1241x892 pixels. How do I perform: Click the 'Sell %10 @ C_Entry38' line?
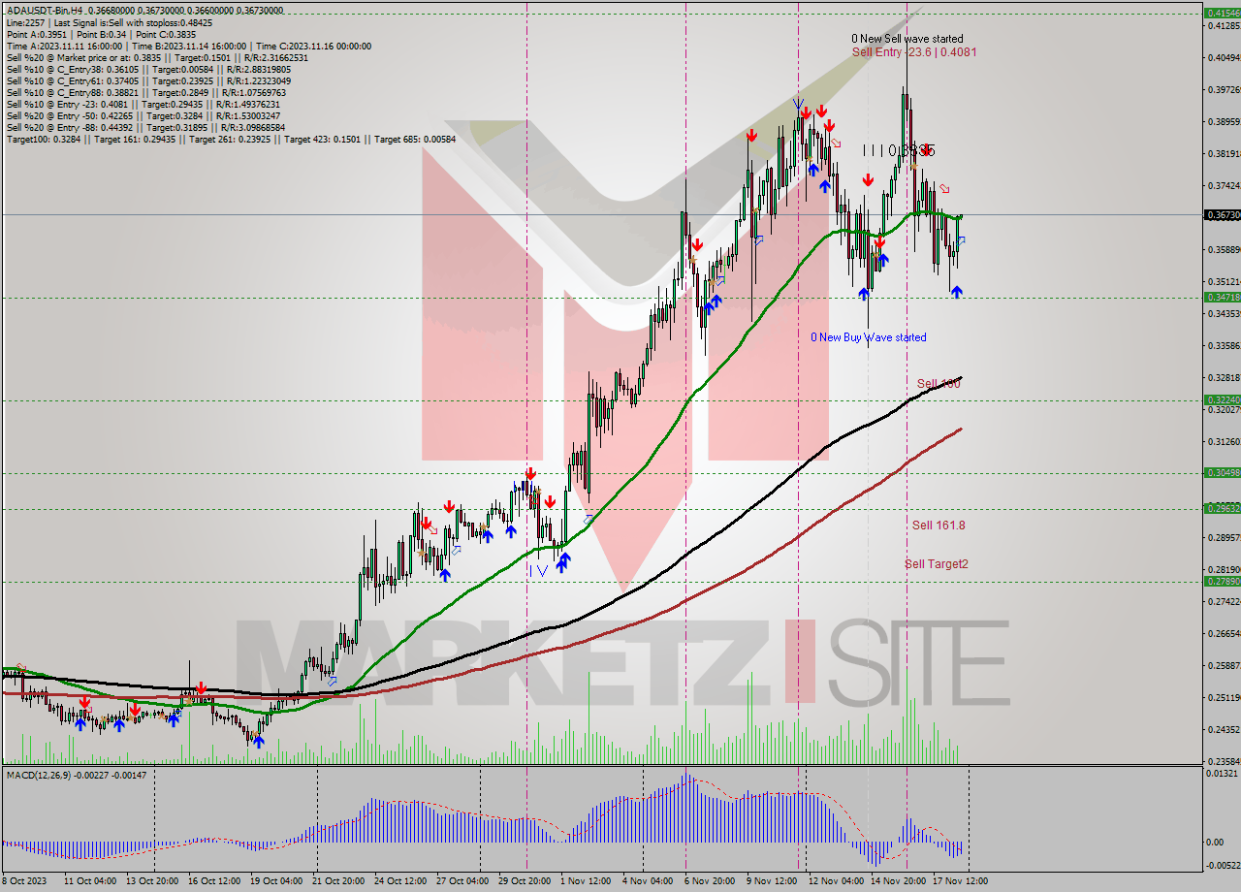coord(148,69)
